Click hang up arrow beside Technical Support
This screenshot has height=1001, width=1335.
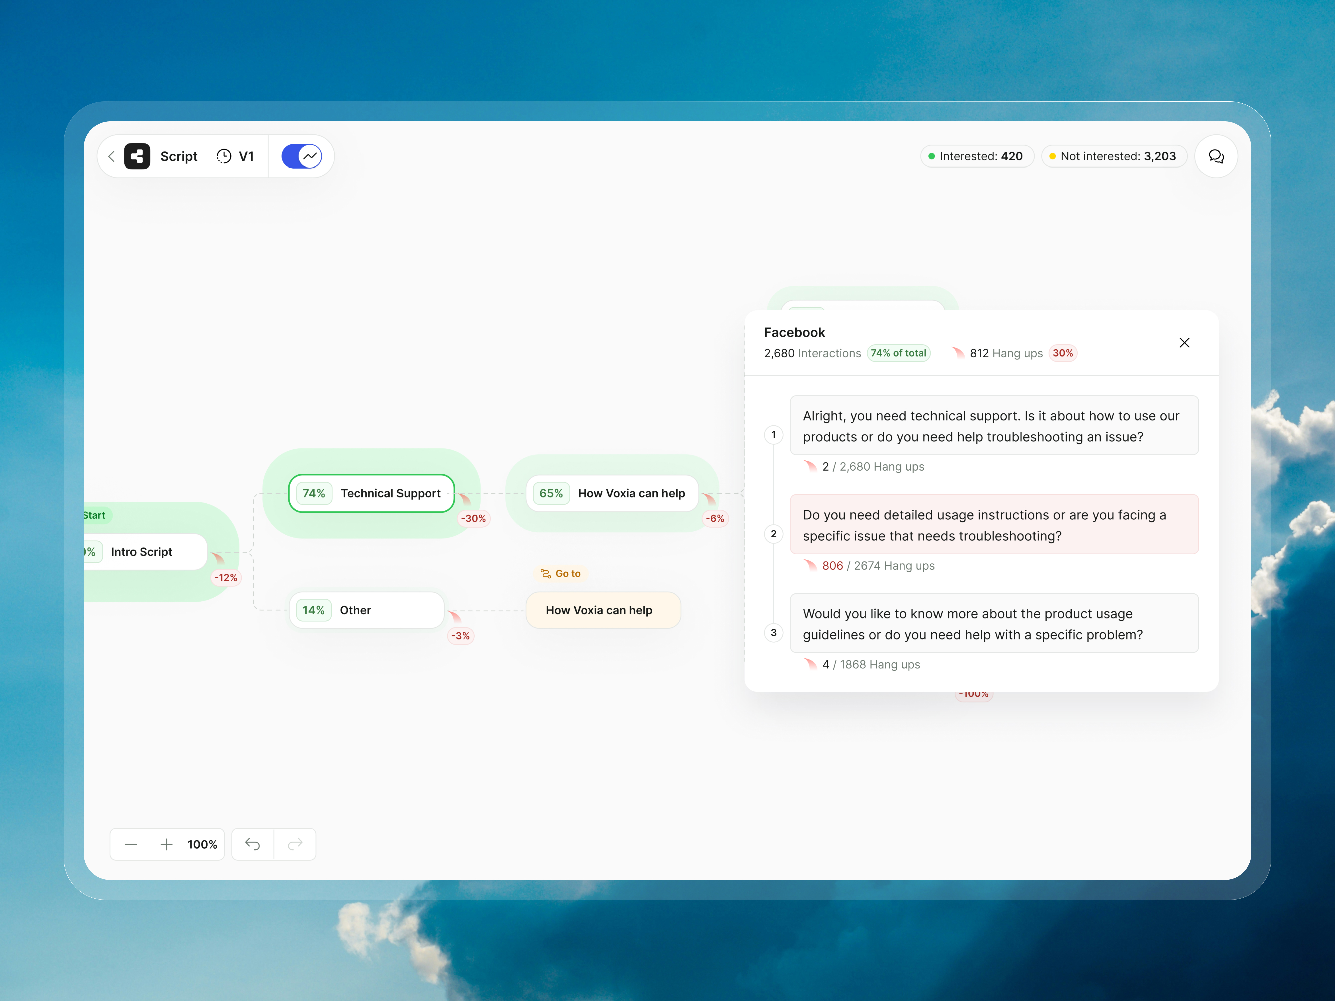464,499
